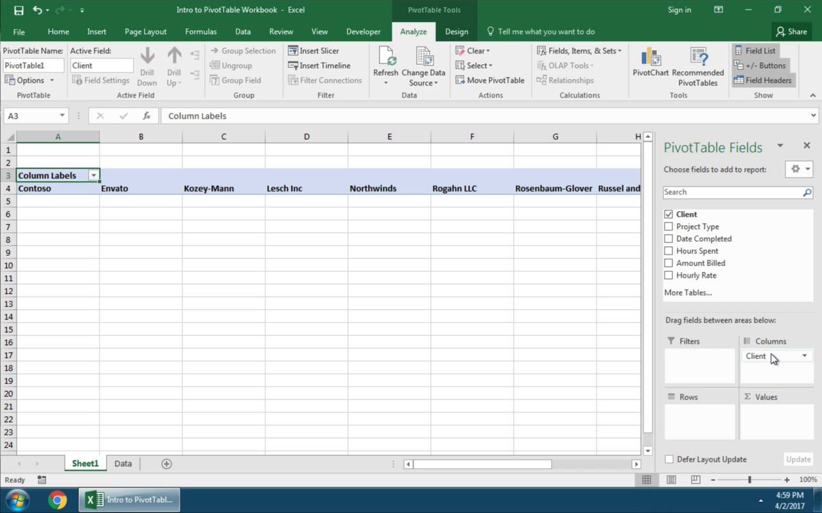Click the Save icon in title bar
Screen dimensions: 822x513
[18, 10]
